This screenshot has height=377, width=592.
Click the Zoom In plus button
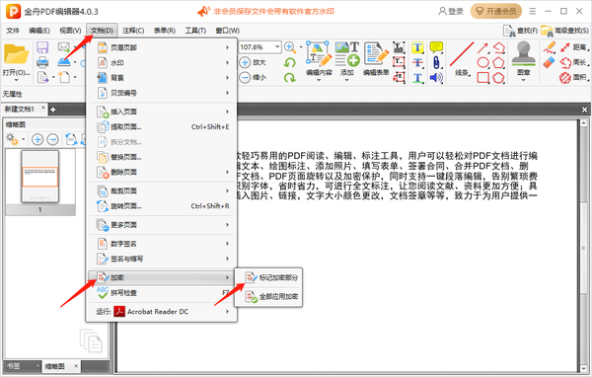(x=245, y=62)
